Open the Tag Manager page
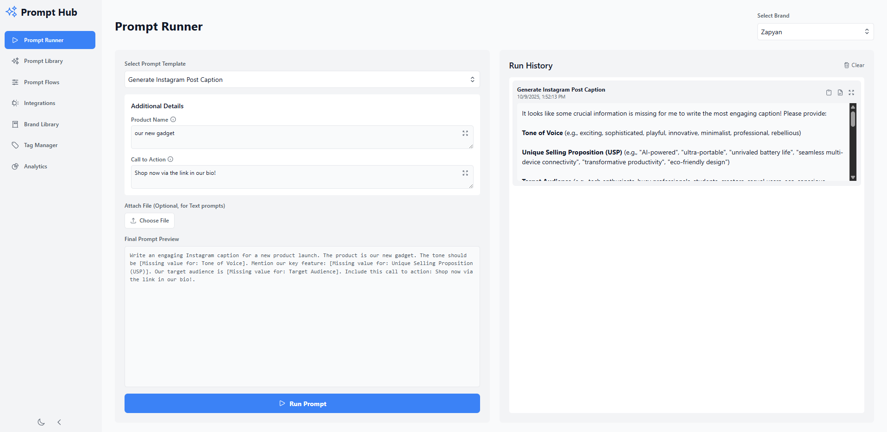Screen dimensions: 887x432 tap(41, 145)
